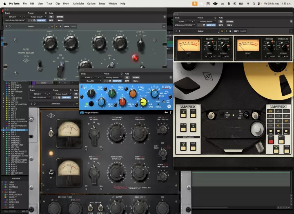The width and height of the screenshot is (294, 214).
Task: Click COPY in the Ampex toolbar
Action: (x=236, y=31)
